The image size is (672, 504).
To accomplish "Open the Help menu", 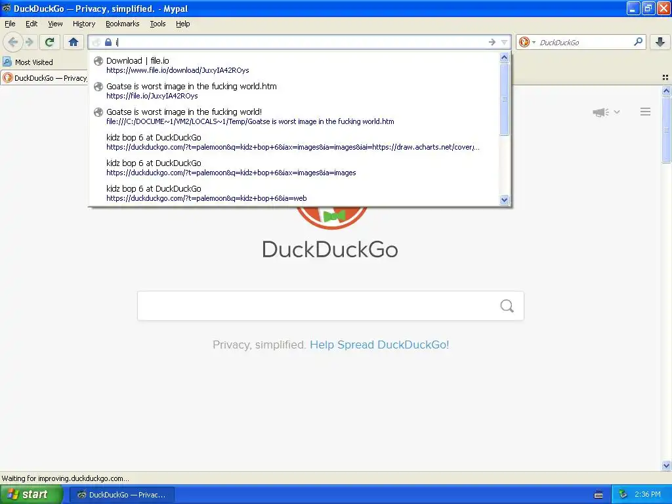I will tap(182, 24).
